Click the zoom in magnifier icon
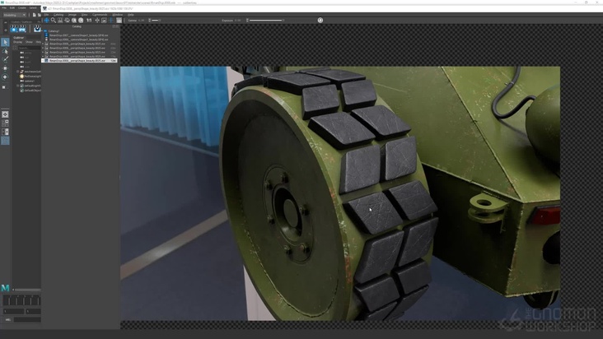The width and height of the screenshot is (603, 339). click(x=74, y=21)
